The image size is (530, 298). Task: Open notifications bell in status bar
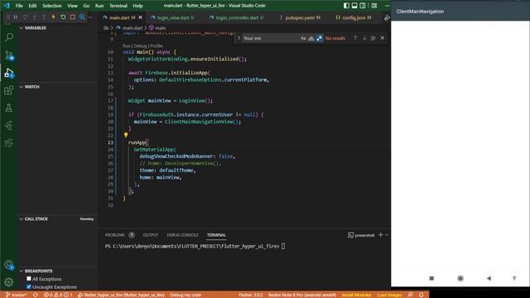pyautogui.click(x=422, y=295)
